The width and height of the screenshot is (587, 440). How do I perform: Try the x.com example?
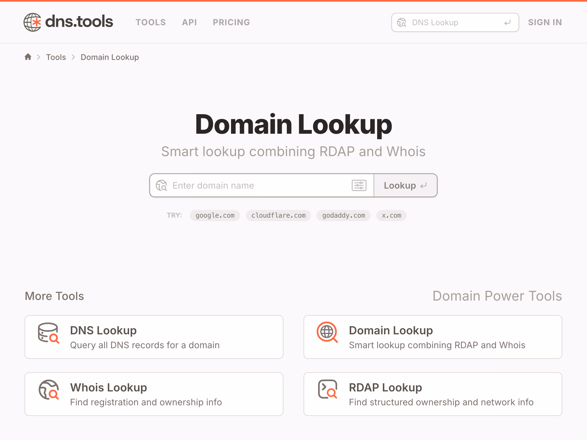(x=391, y=215)
